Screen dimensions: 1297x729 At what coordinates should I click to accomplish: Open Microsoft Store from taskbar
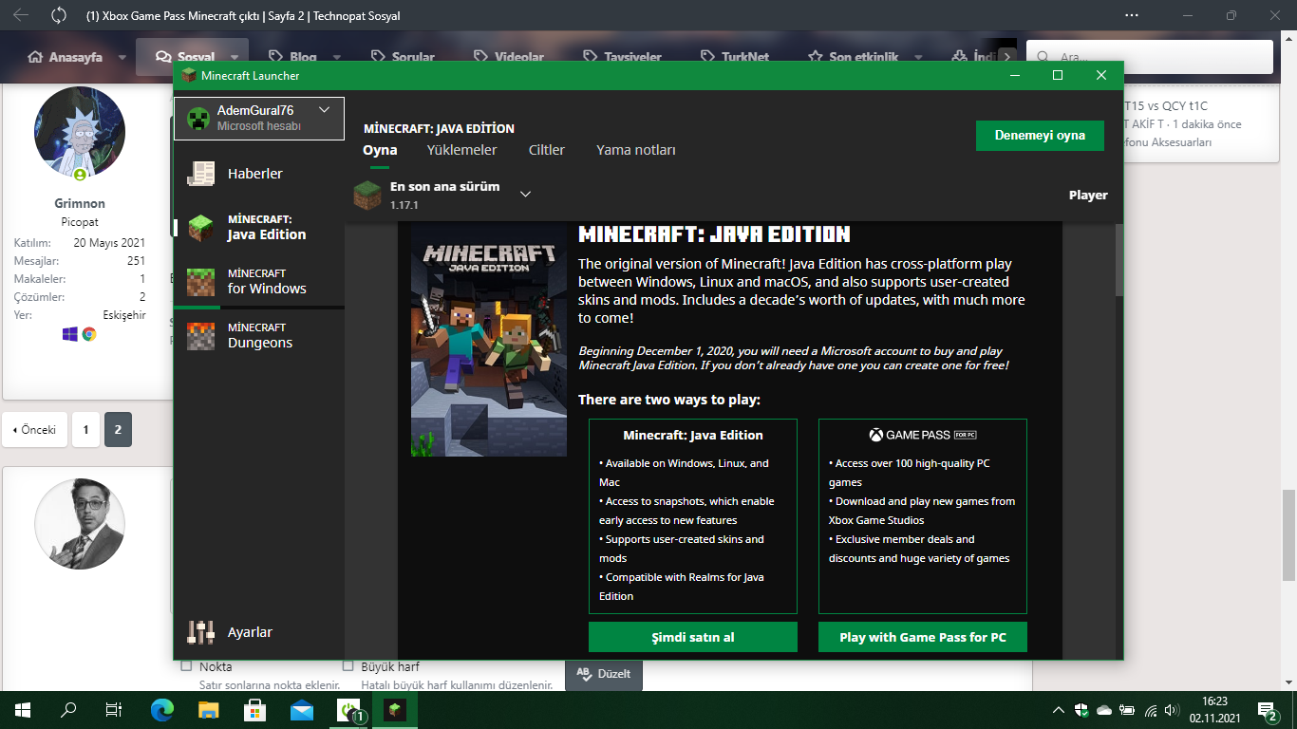[x=255, y=709]
